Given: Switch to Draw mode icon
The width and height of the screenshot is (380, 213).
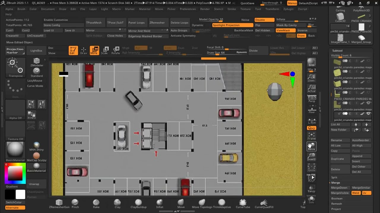Looking at the screenshot, I should pos(84,51).
